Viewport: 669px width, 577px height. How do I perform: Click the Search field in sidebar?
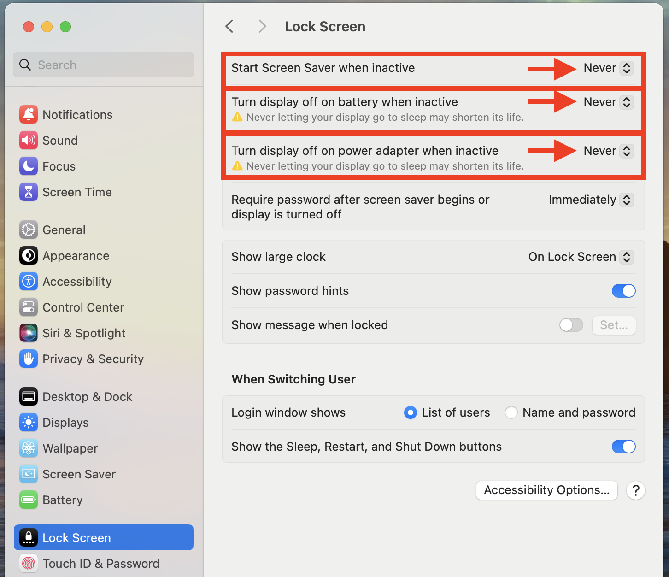[104, 65]
